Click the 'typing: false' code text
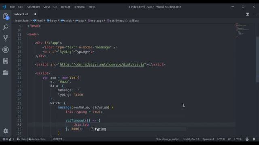 pyautogui.click(x=70, y=95)
